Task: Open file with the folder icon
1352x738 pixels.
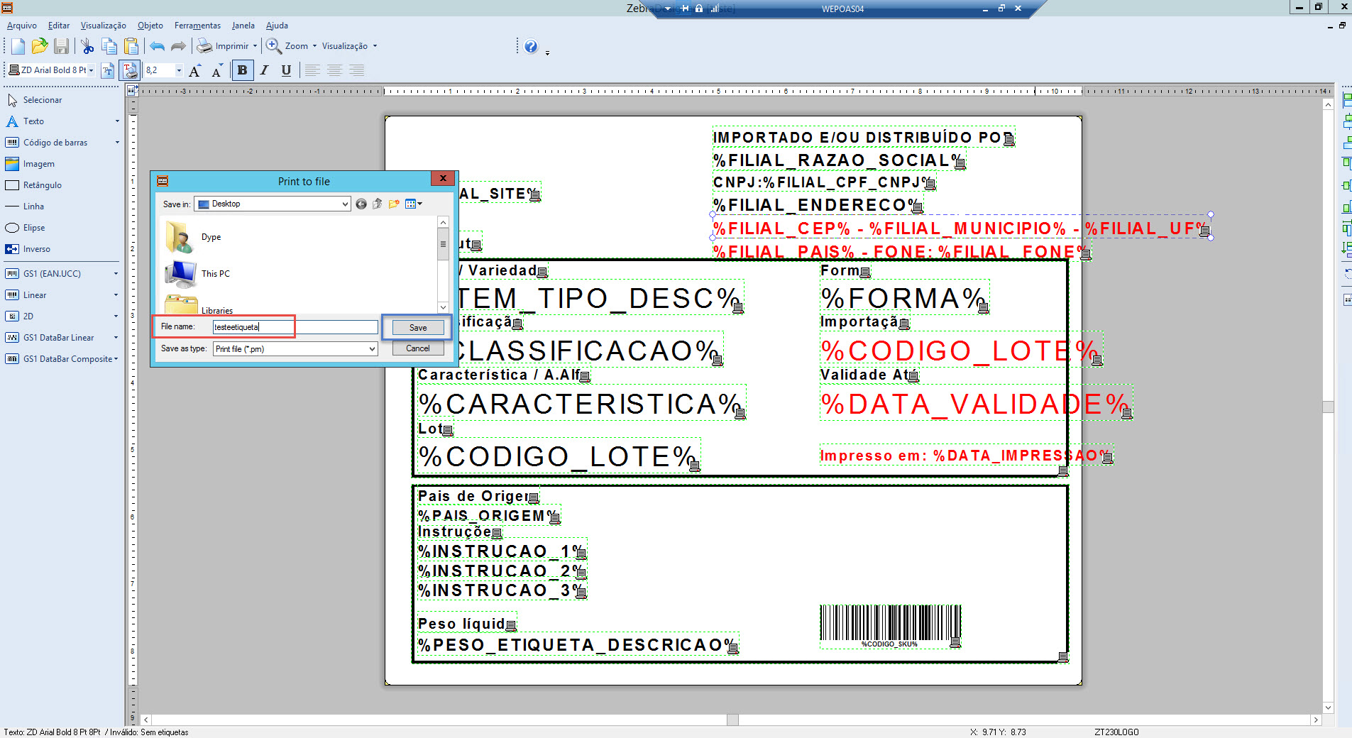Action: click(x=40, y=46)
